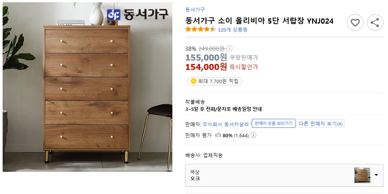Click the 동서가구 logo on product photo
This screenshot has height=194, width=388.
(137, 15)
